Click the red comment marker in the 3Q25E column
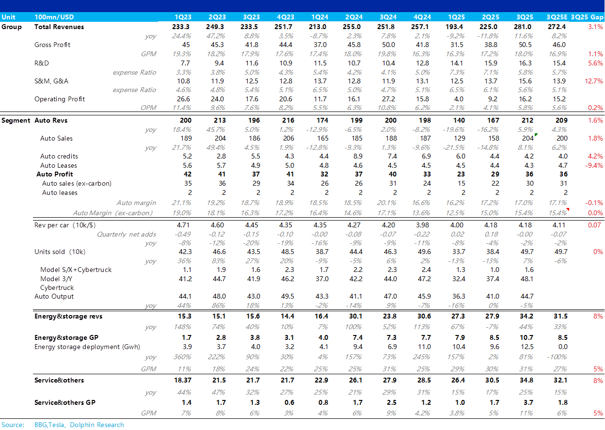The height and width of the screenshot is (430, 605). [x=568, y=209]
